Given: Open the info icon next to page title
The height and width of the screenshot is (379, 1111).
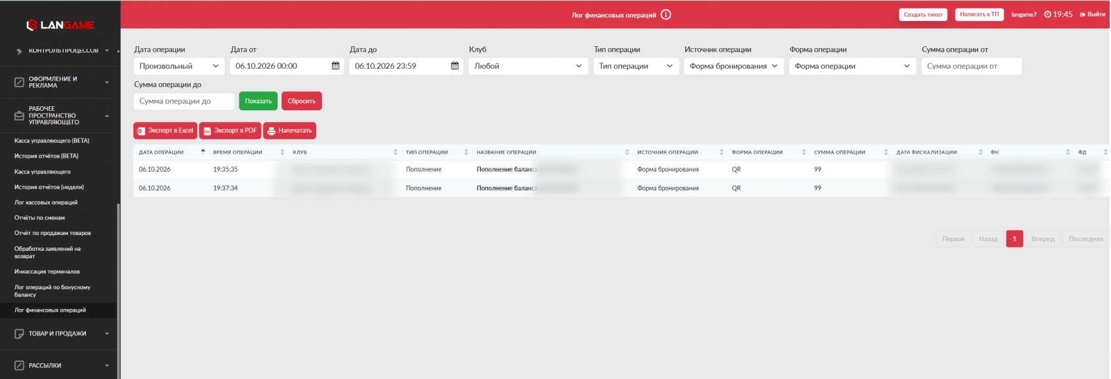Looking at the screenshot, I should [666, 15].
